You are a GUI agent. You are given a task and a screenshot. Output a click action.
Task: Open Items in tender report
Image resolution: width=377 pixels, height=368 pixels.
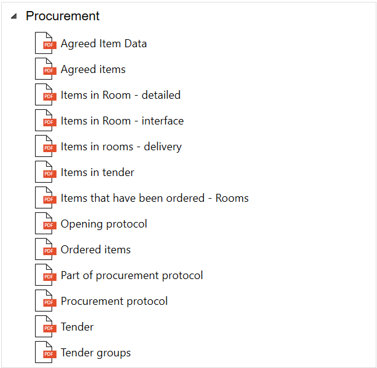[97, 172]
